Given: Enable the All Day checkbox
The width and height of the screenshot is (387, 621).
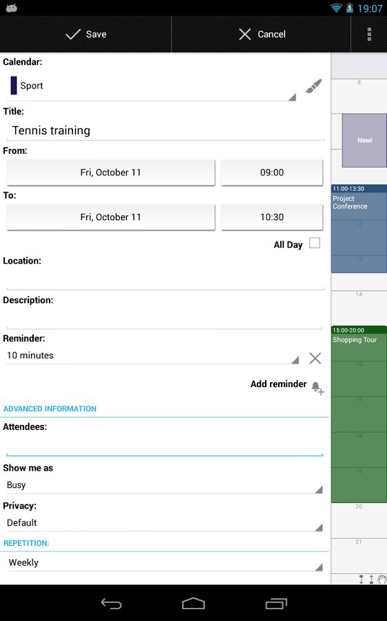Looking at the screenshot, I should click(x=315, y=243).
